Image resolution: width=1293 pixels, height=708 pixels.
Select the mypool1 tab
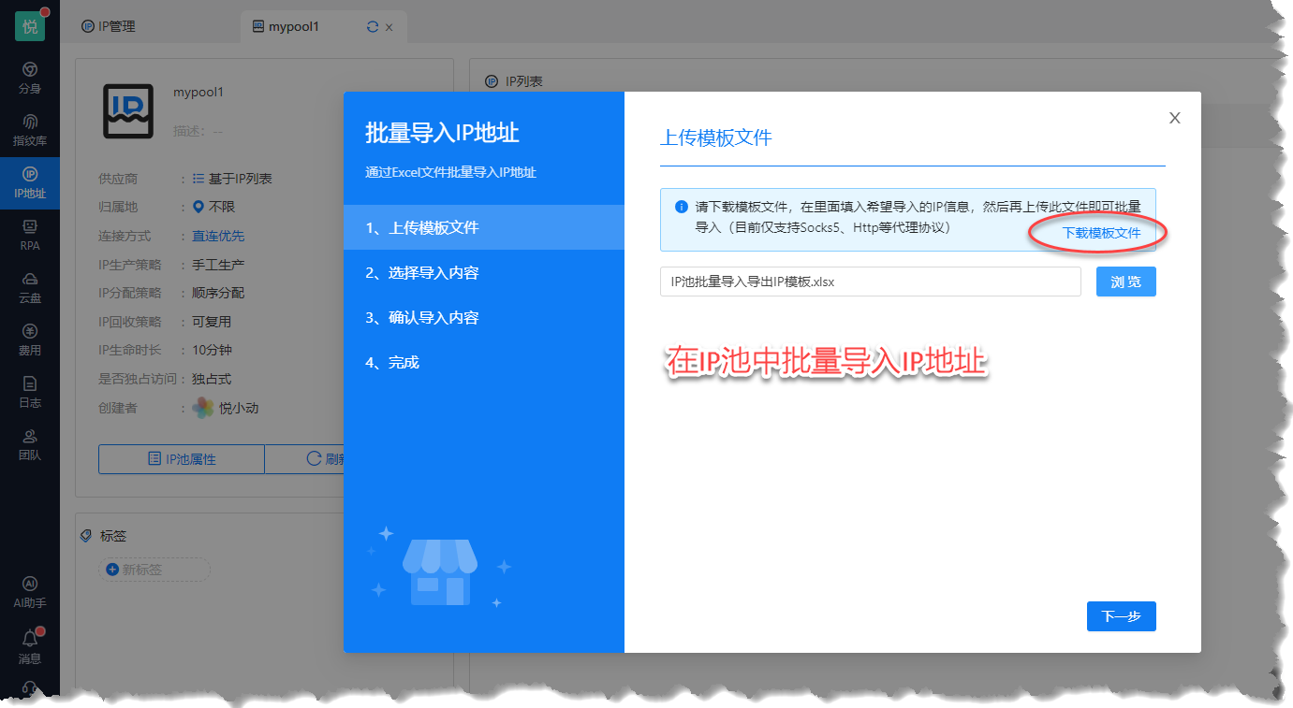click(x=293, y=27)
